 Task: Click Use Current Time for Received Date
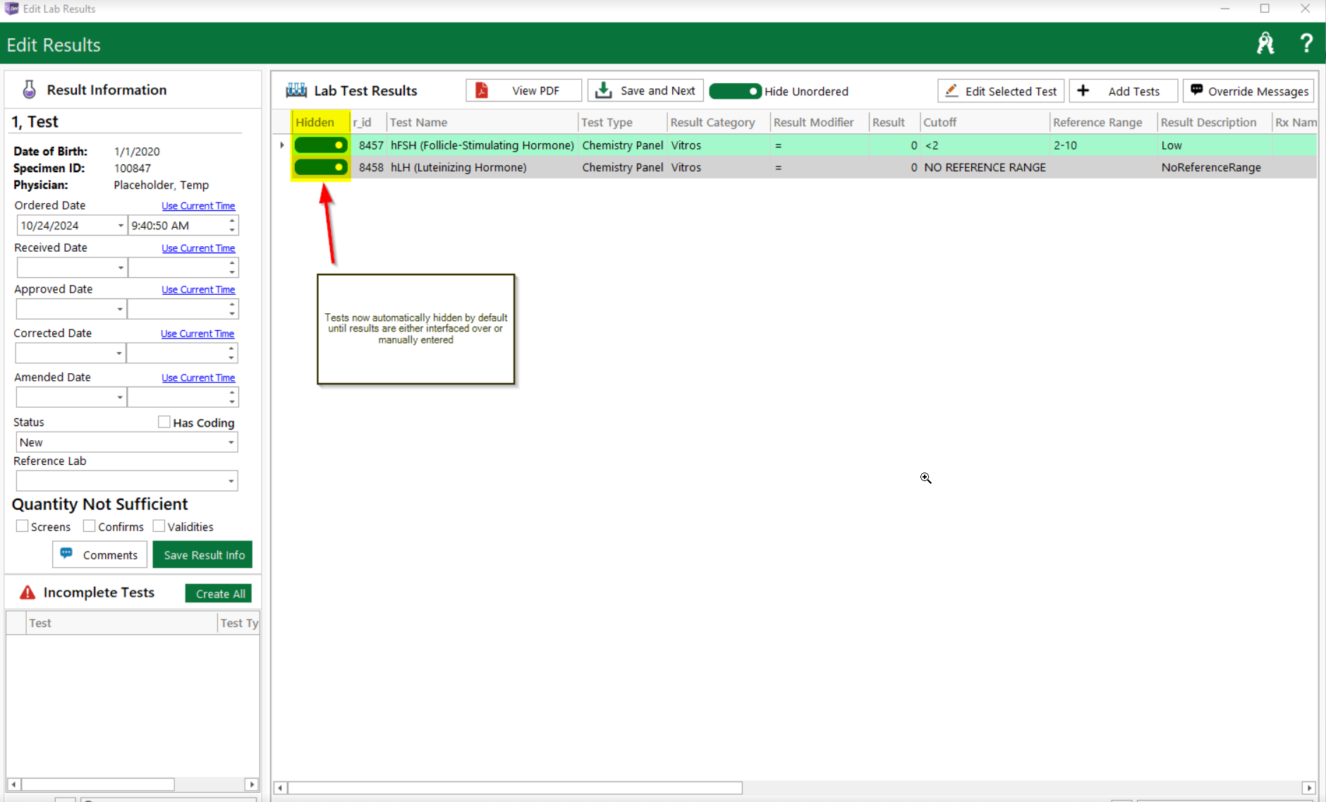[198, 248]
